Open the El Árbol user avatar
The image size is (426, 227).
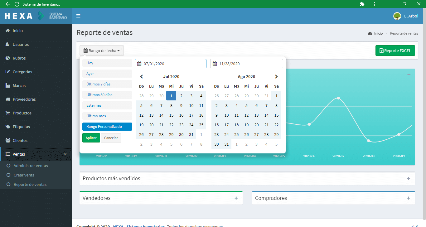(397, 16)
